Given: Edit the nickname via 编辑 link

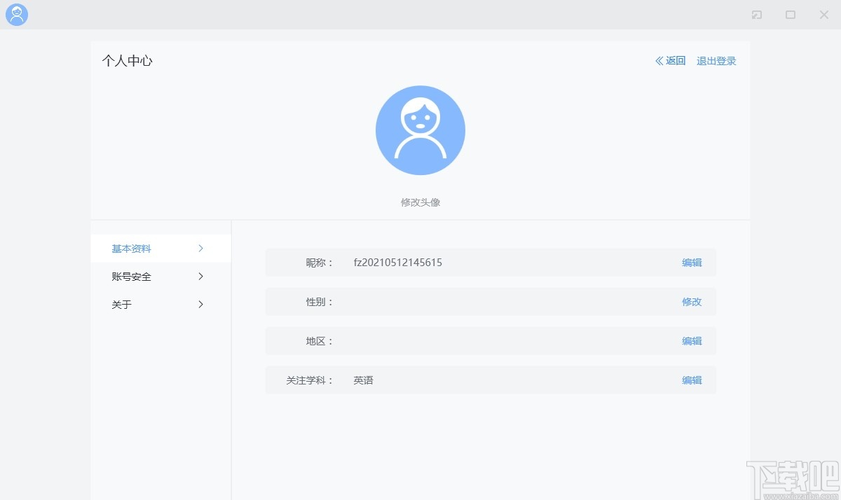Looking at the screenshot, I should click(x=691, y=262).
